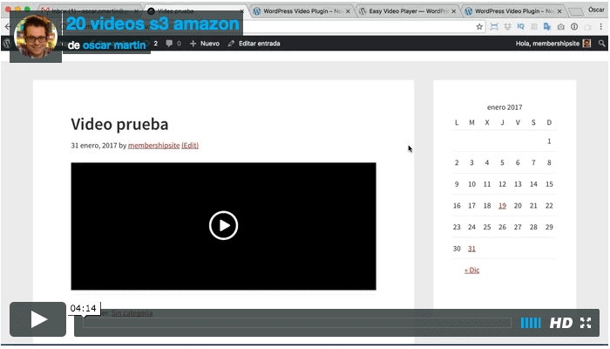Image resolution: width=610 pixels, height=349 pixels.
Task: Click the enero 2017 calendar caption
Action: 505,107
